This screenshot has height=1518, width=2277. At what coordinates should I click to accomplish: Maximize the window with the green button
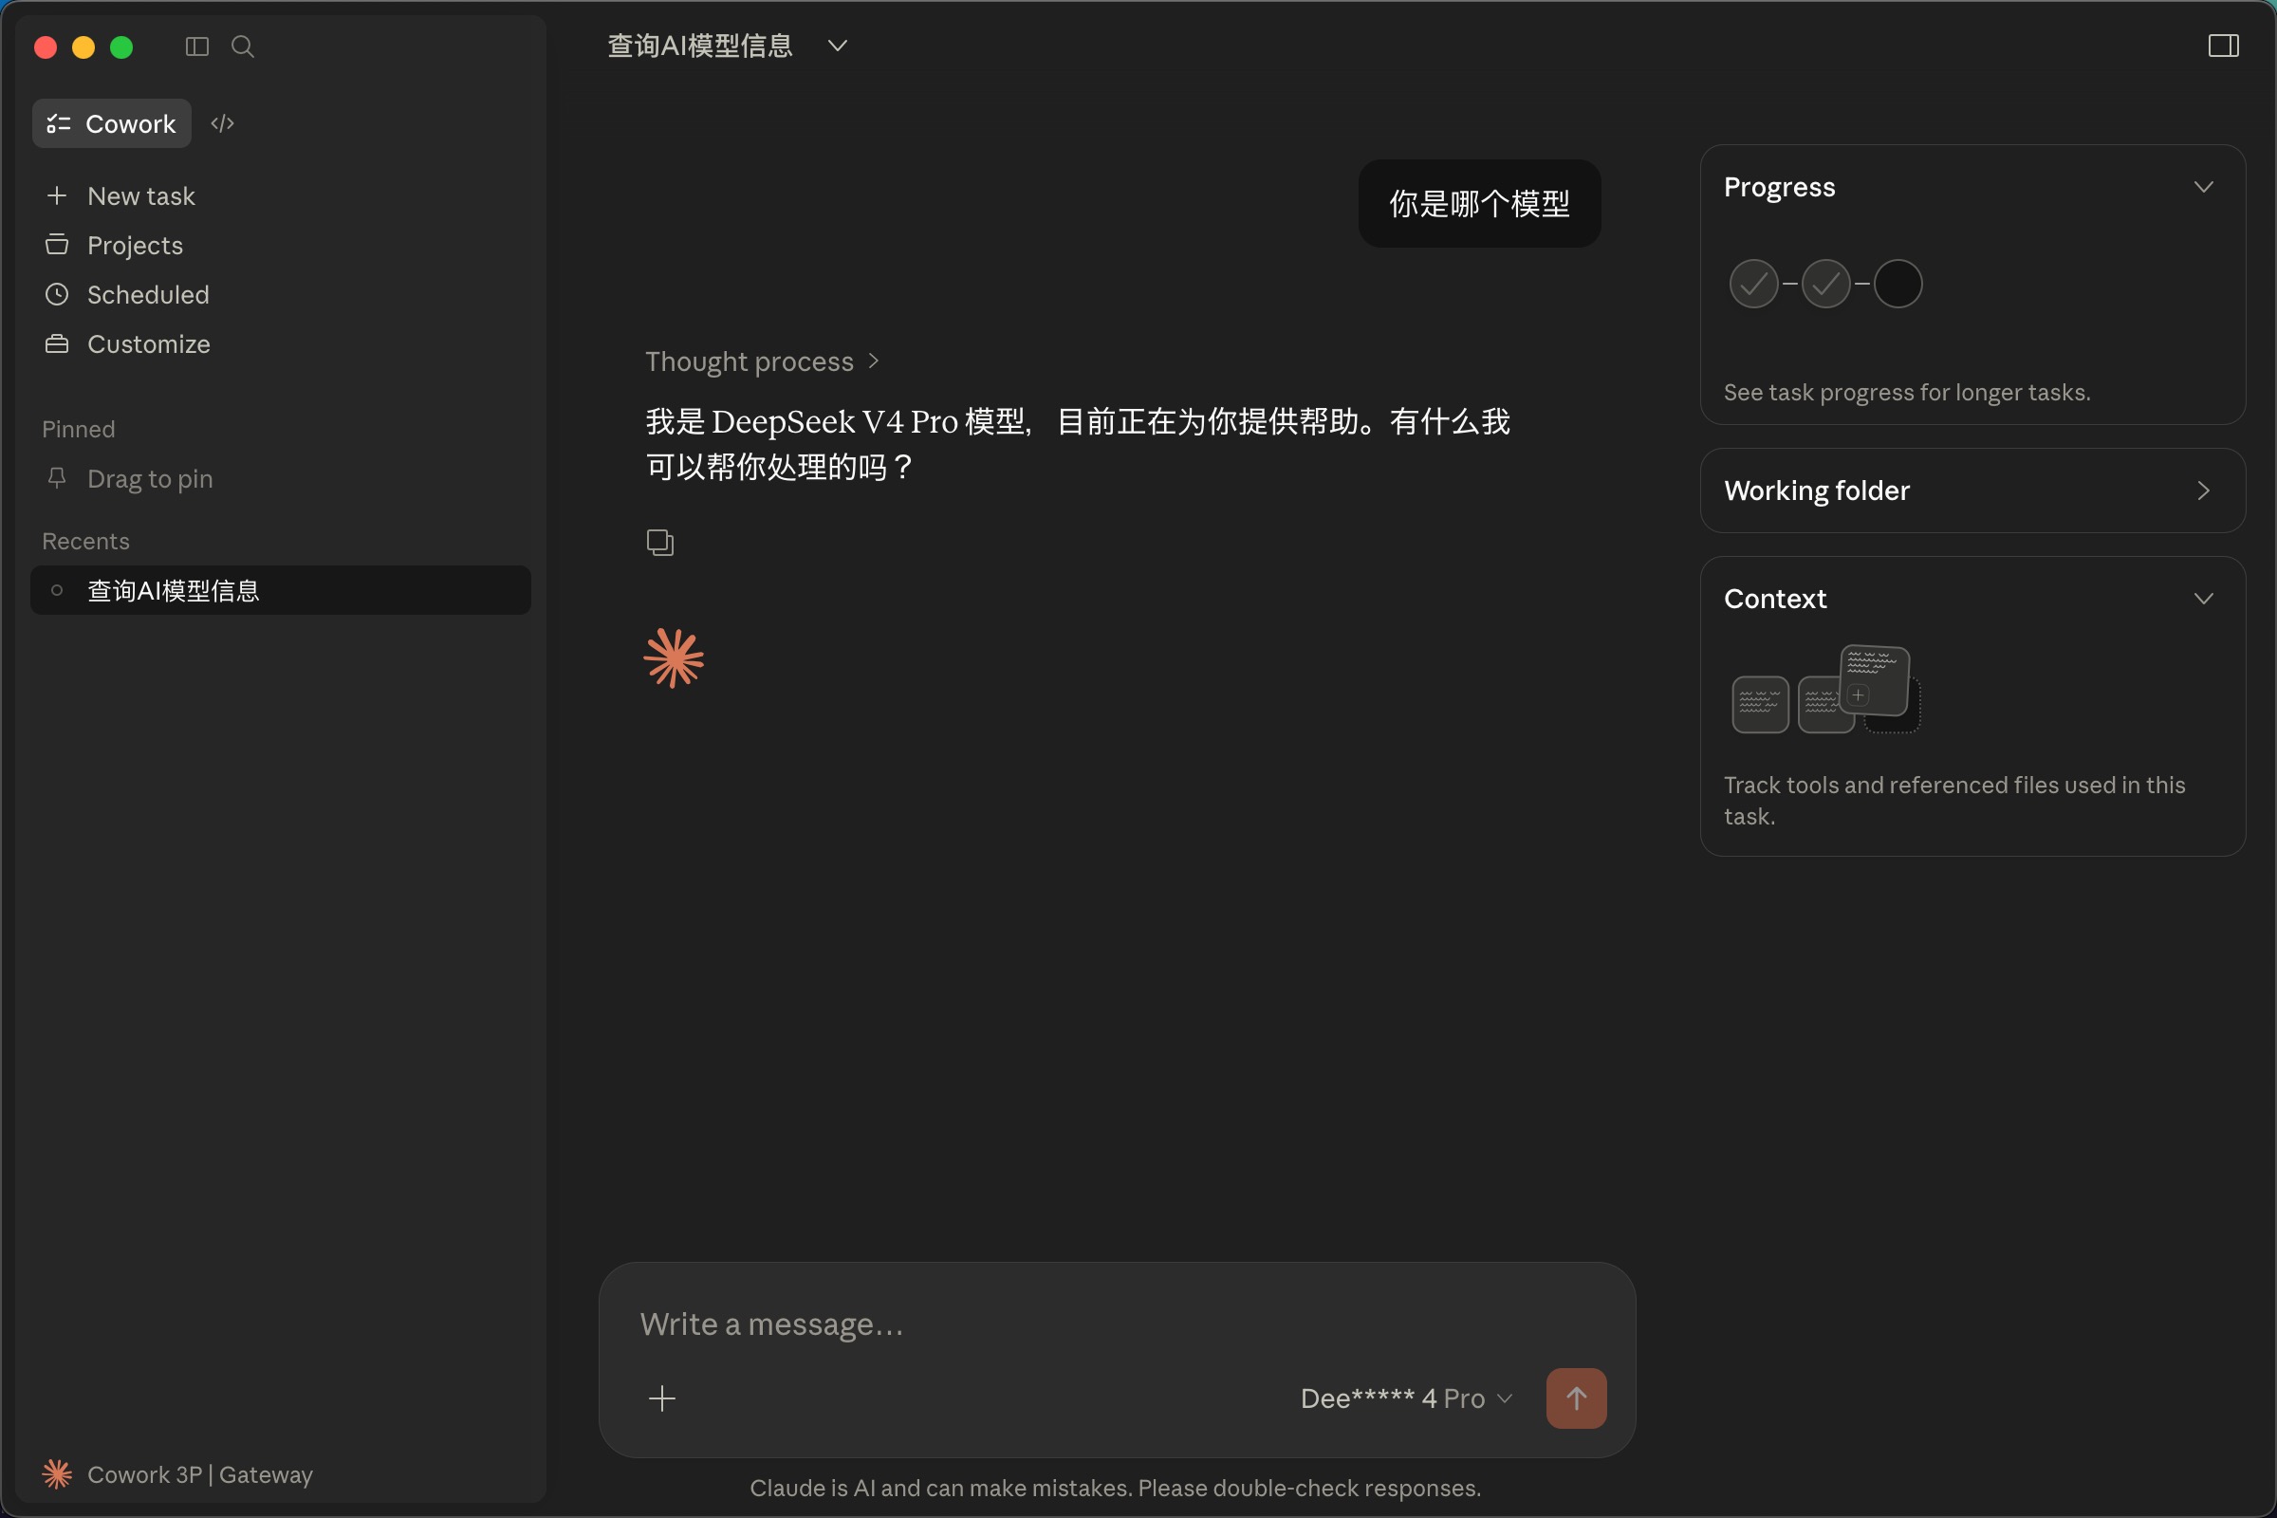pos(121,47)
